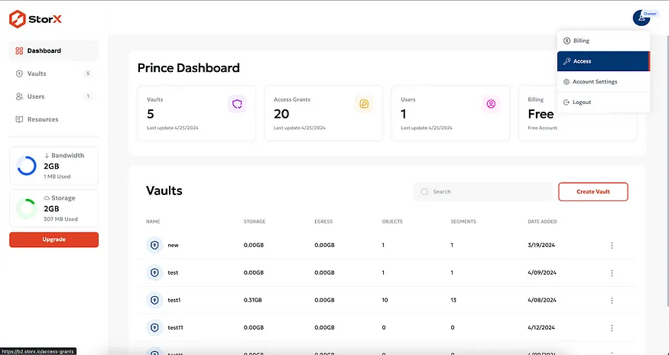Screen dimensions: 669x355
Task: Click the Bandwidth usage ring indicator
Action: pyautogui.click(x=26, y=165)
